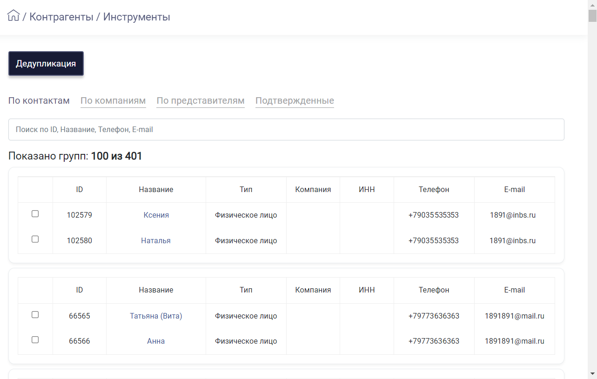Tick the checkbox for contact 66566 Анна
This screenshot has width=597, height=379.
coord(35,340)
